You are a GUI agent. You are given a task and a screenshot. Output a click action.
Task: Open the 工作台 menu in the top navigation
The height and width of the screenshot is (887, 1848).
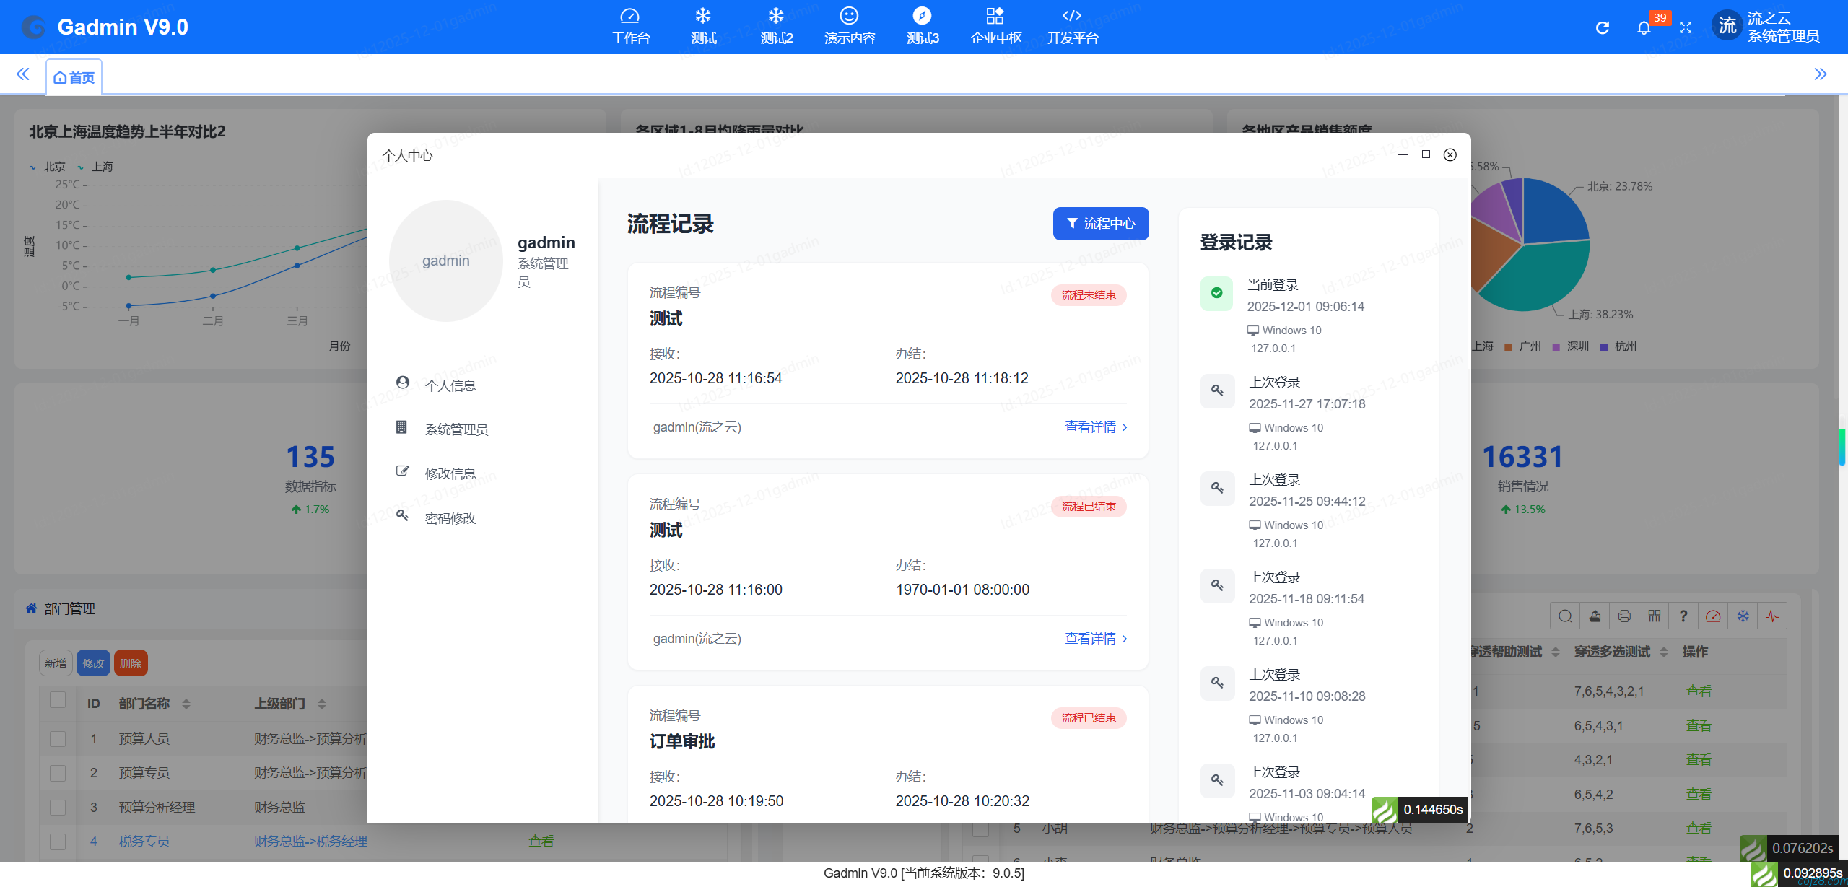point(631,27)
